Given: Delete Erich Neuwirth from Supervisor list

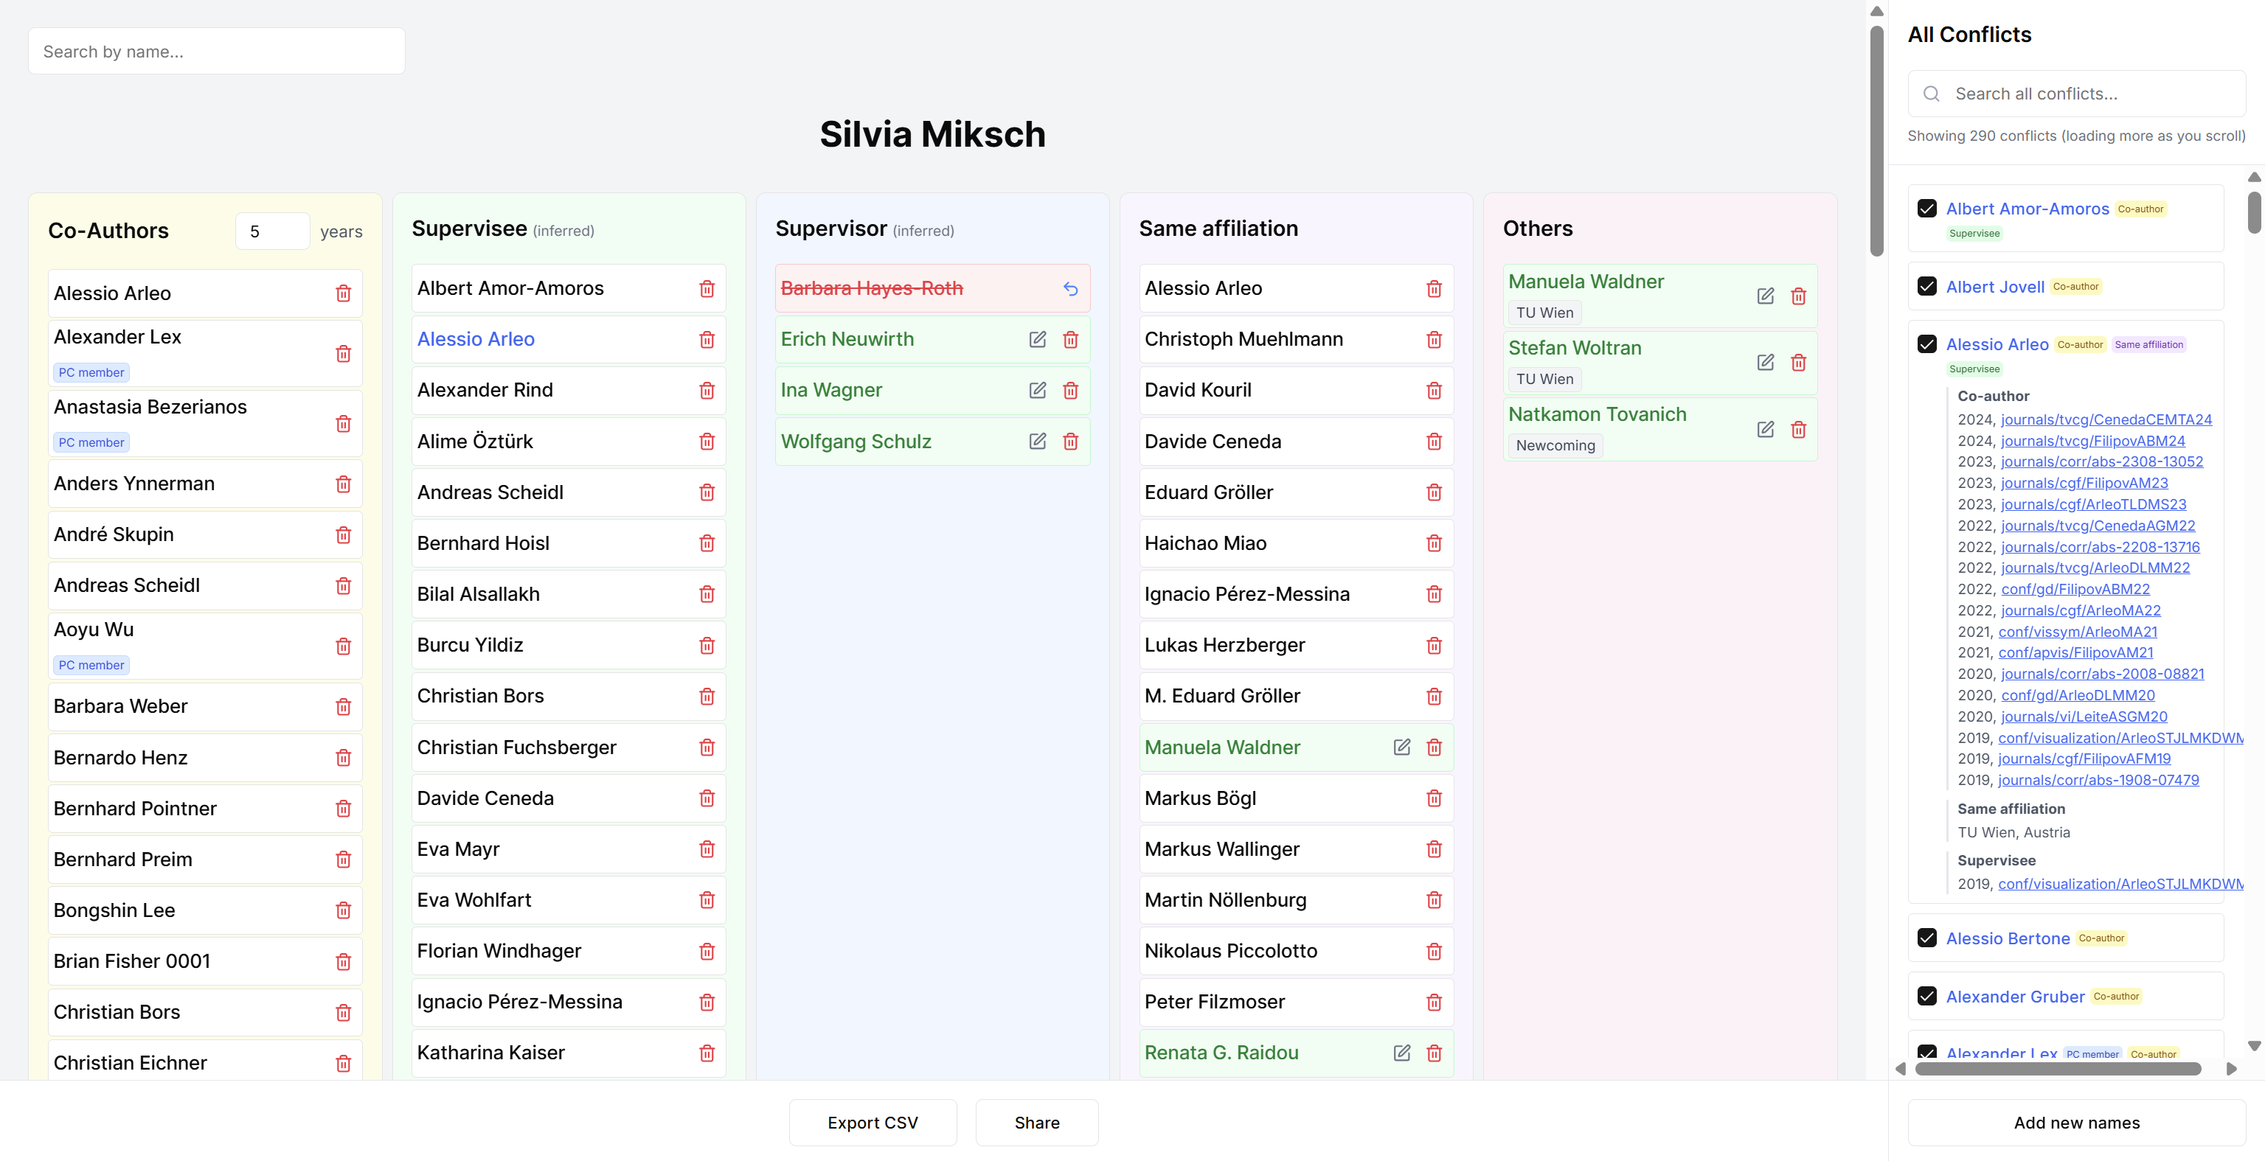Looking at the screenshot, I should (1070, 339).
